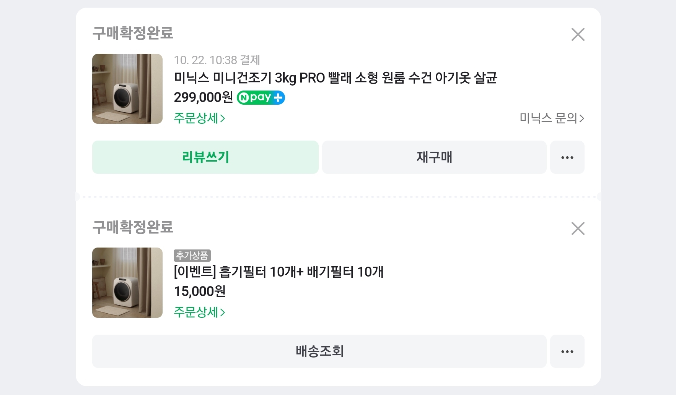Open 주문상세 for the 15,000원 filter order
This screenshot has height=395, width=676.
click(199, 312)
